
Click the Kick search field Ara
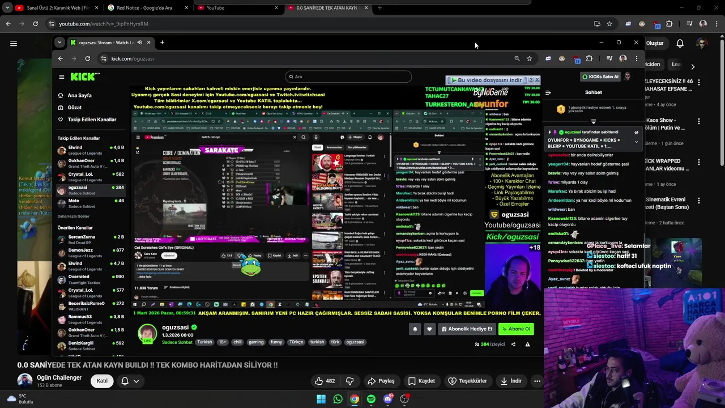click(x=348, y=76)
